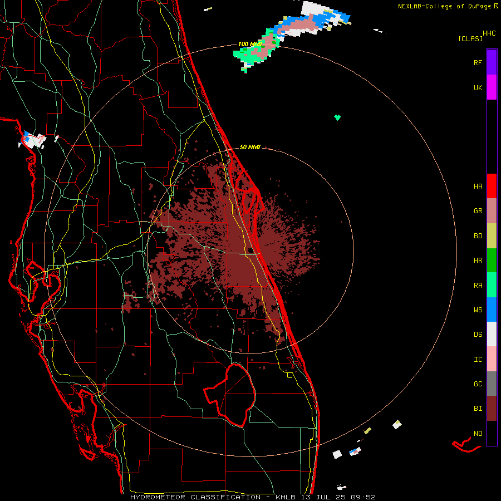Click the dusty pink GR legend swatch
The height and width of the screenshot is (501, 501).
tap(492, 211)
